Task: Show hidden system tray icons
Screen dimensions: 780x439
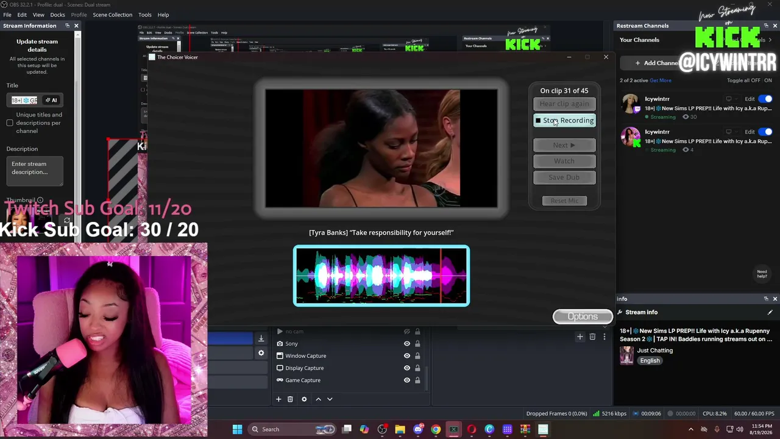Action: pyautogui.click(x=690, y=429)
